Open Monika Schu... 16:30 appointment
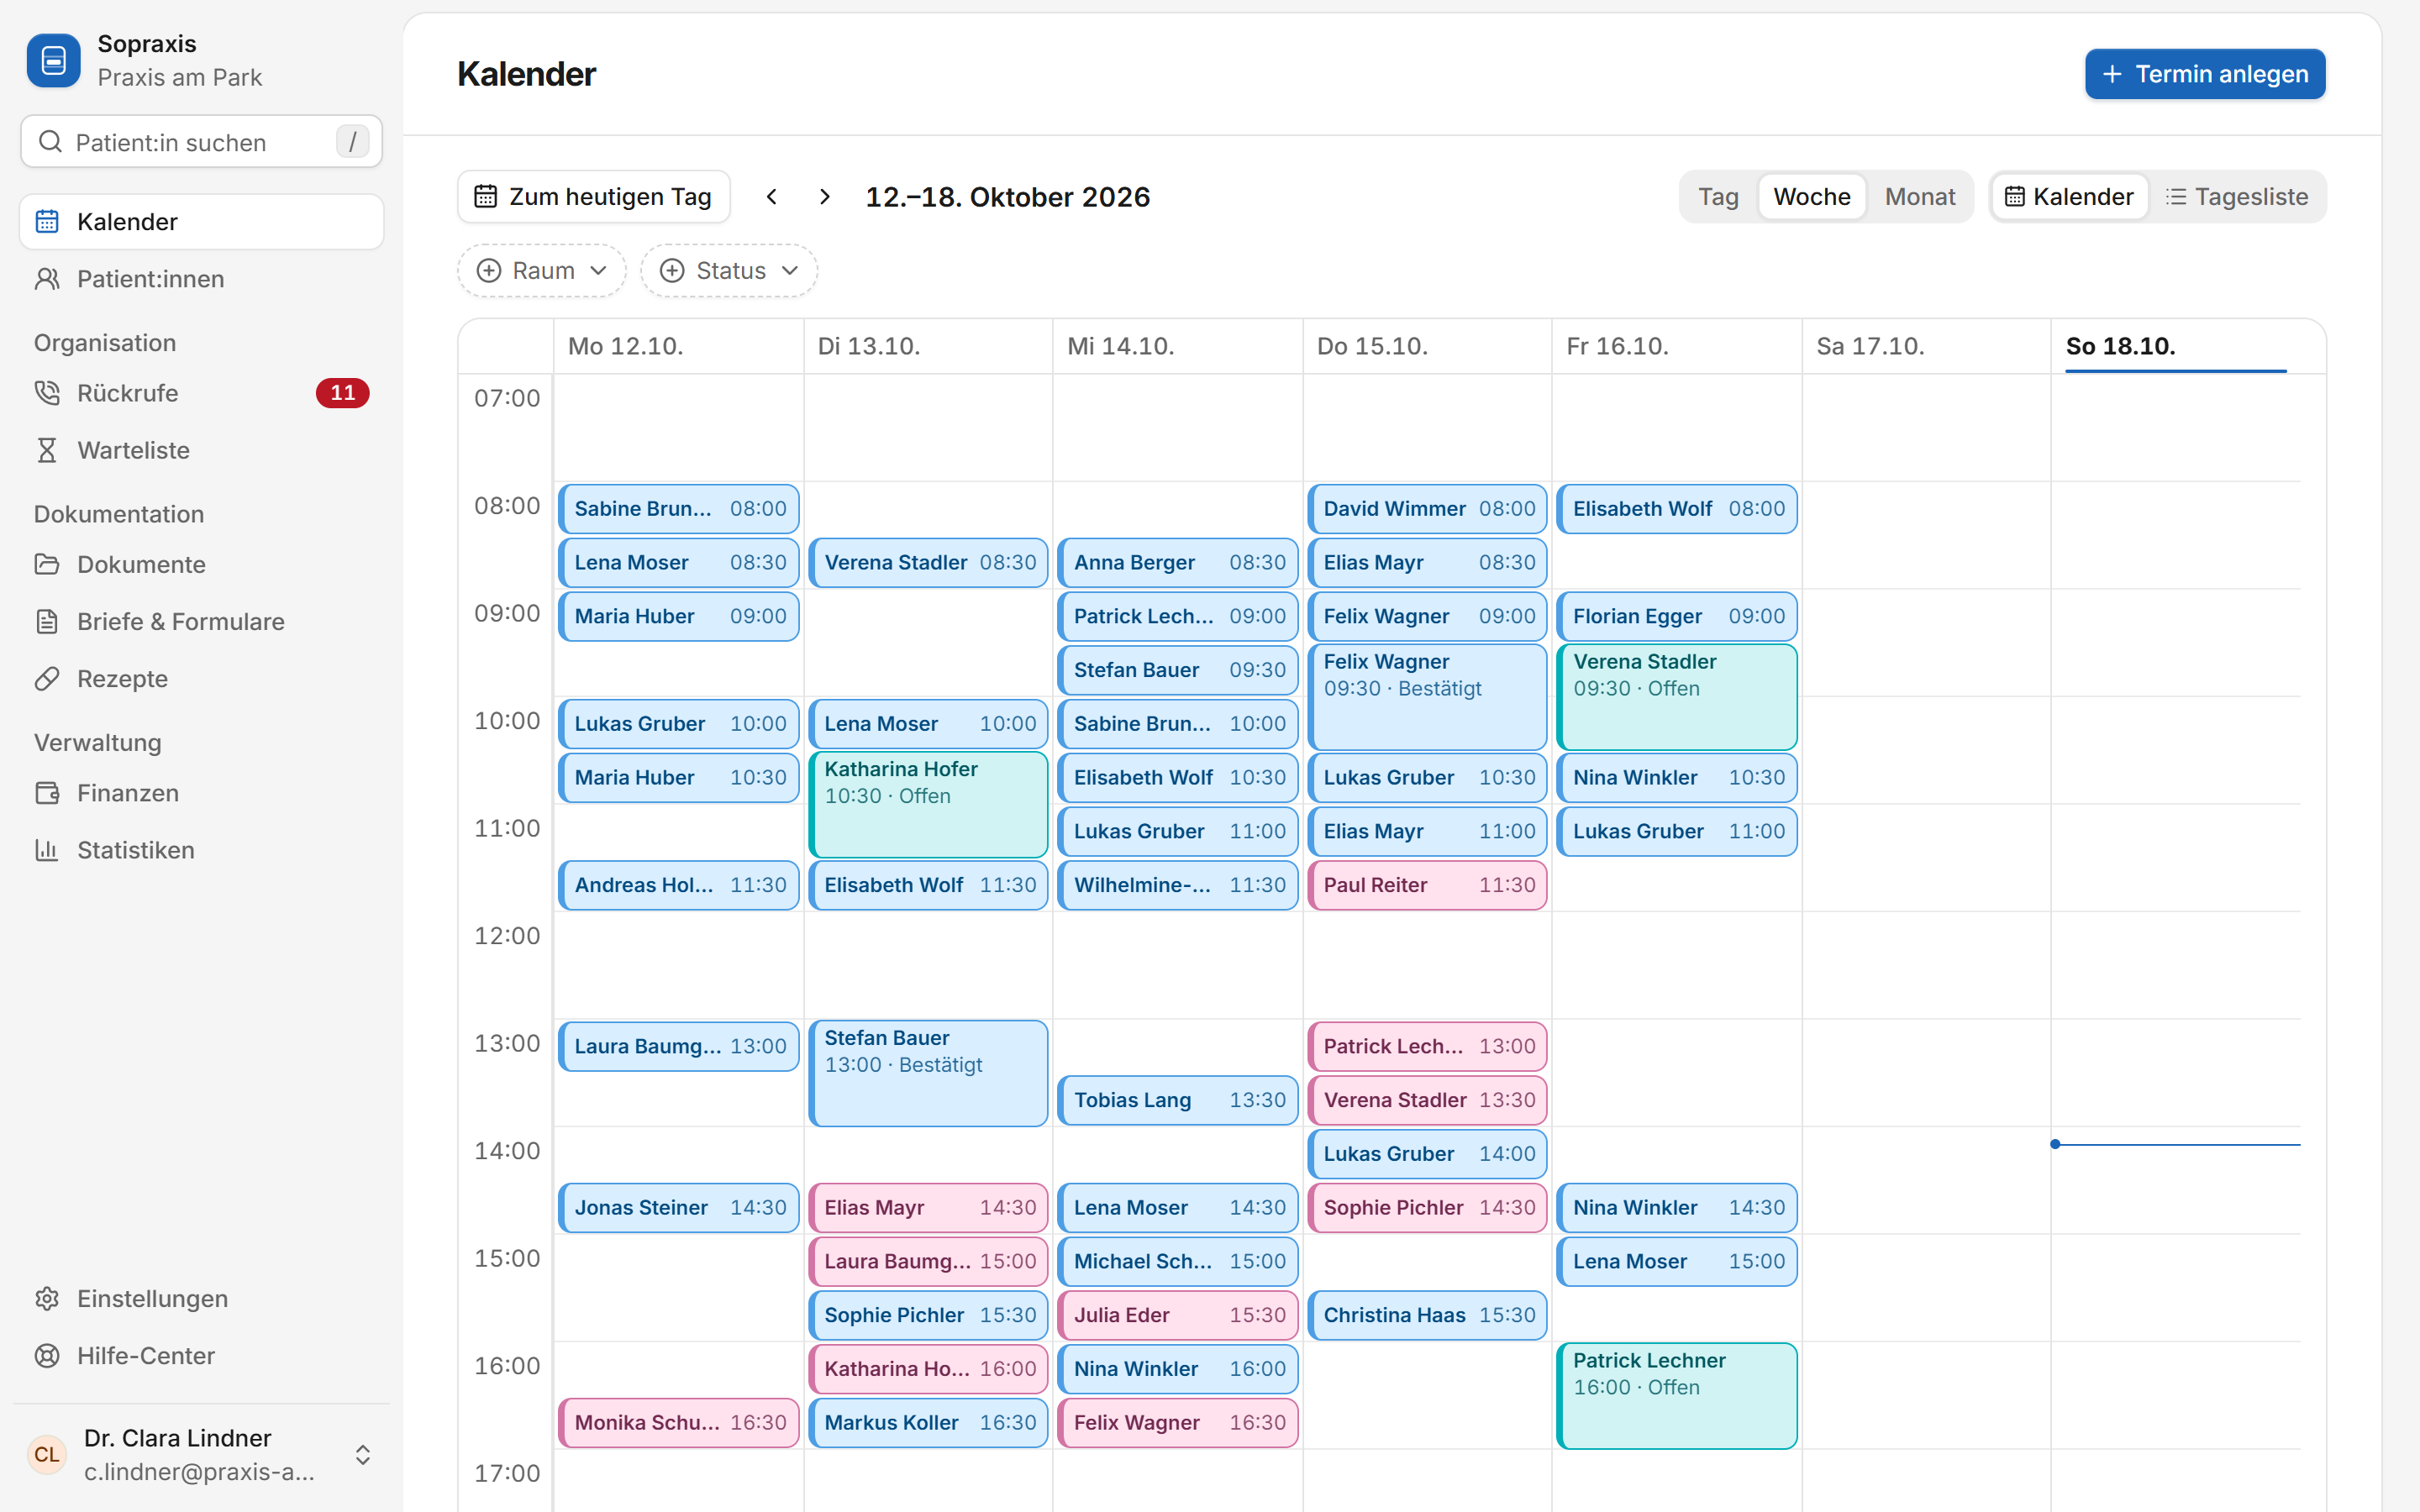 click(679, 1422)
